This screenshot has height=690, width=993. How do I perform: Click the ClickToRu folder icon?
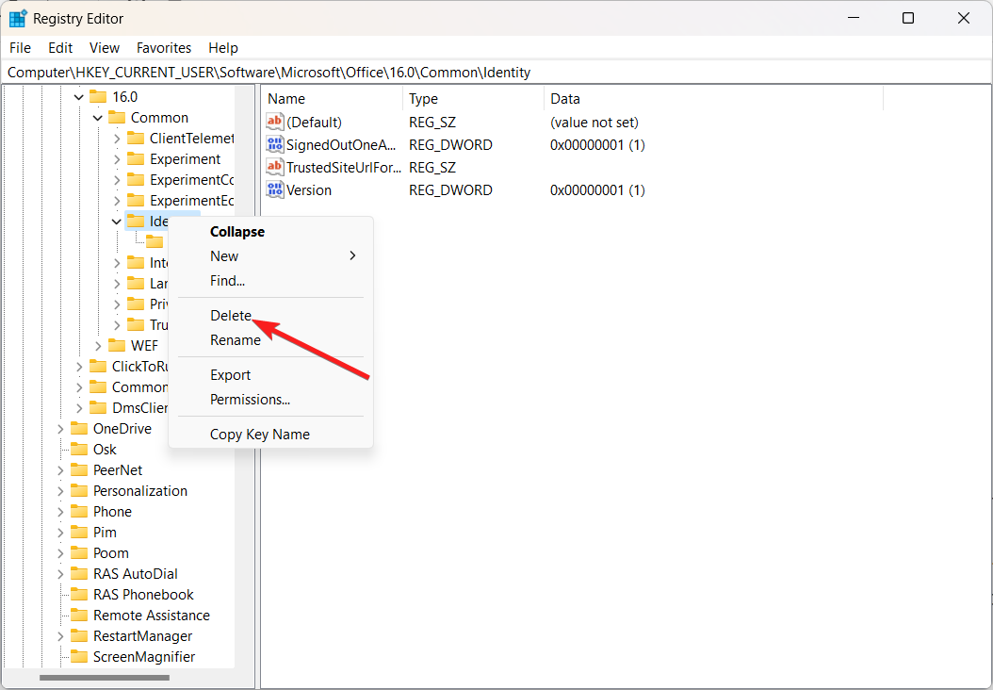tap(98, 367)
